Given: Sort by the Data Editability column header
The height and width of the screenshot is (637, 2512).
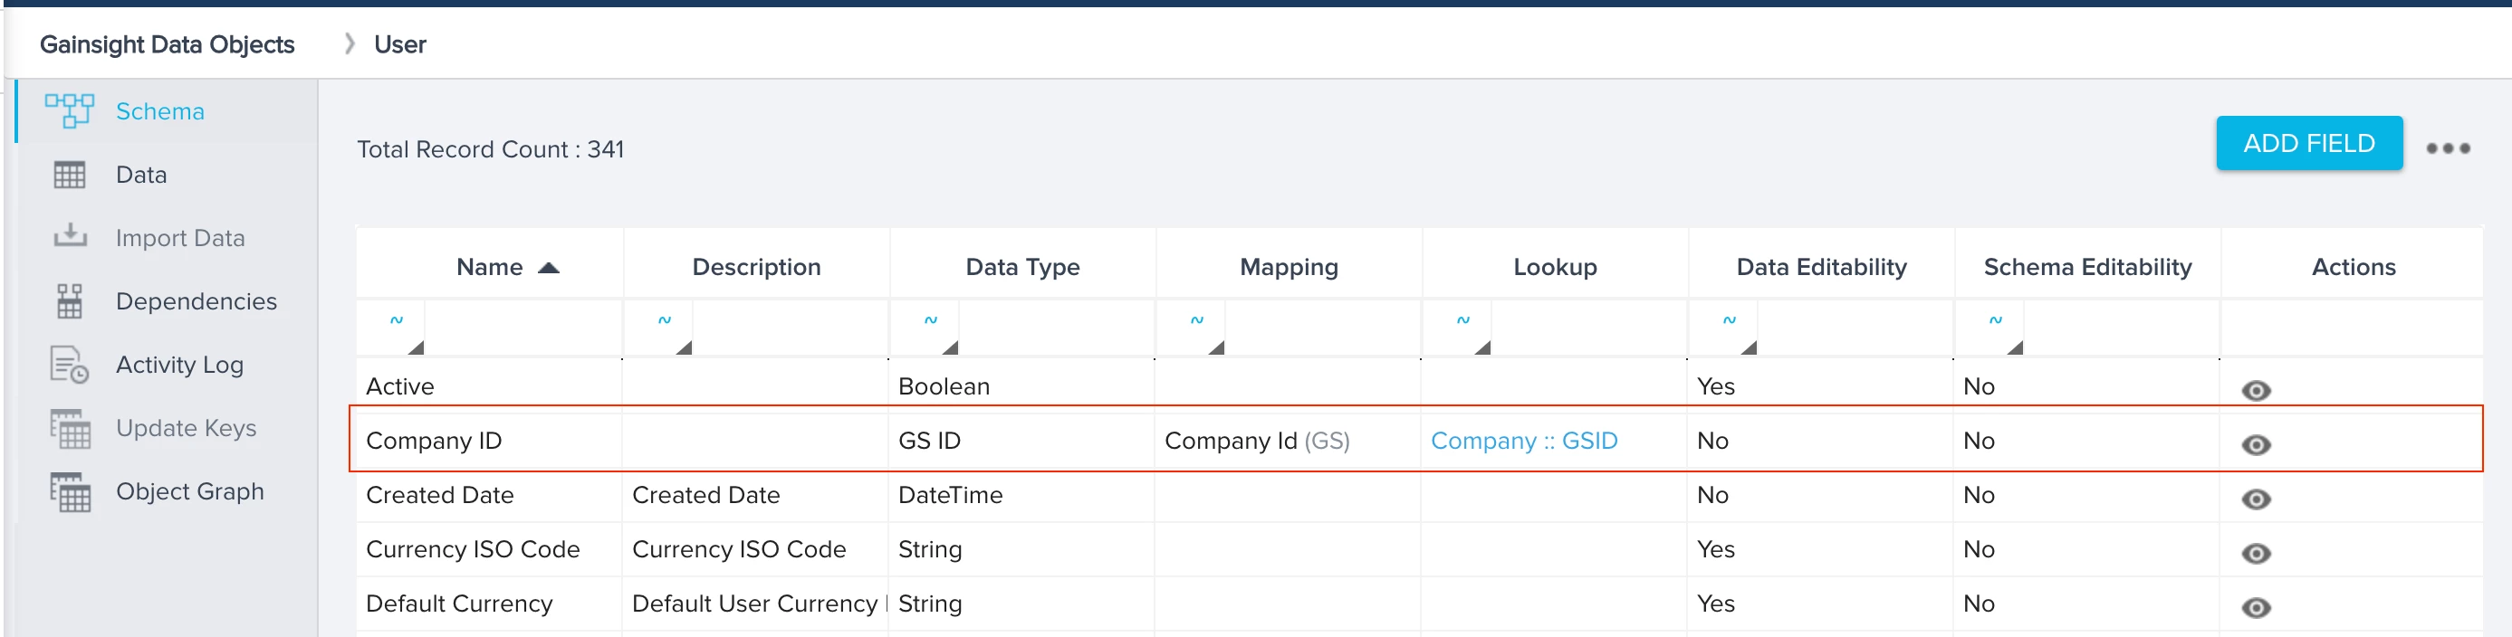Looking at the screenshot, I should pos(1821,267).
